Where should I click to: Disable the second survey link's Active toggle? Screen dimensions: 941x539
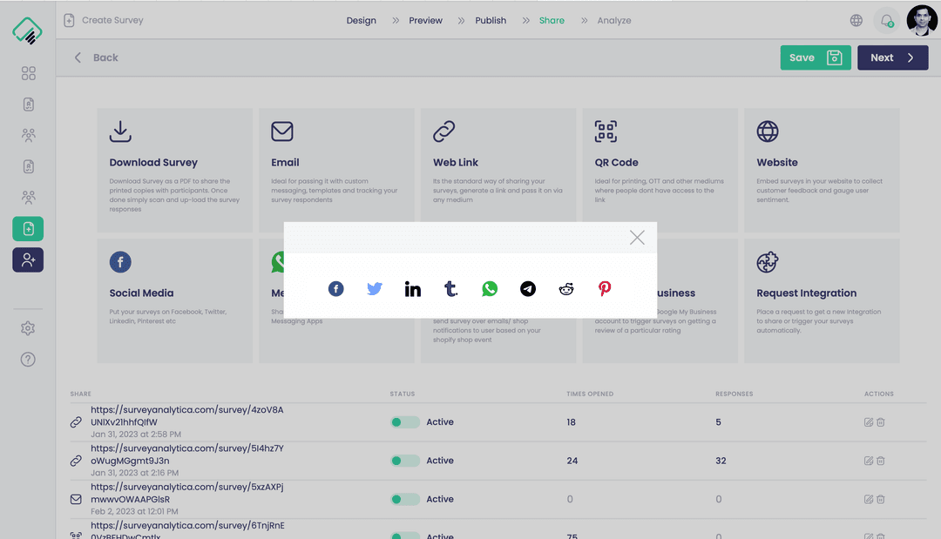tap(404, 461)
